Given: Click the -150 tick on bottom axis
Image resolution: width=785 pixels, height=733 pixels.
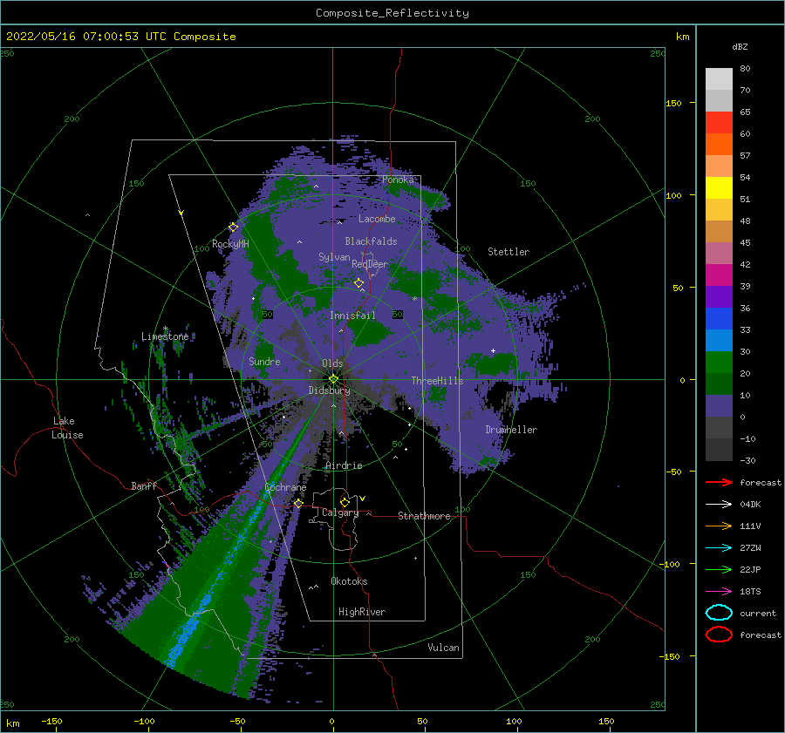Looking at the screenshot, I should (x=51, y=721).
